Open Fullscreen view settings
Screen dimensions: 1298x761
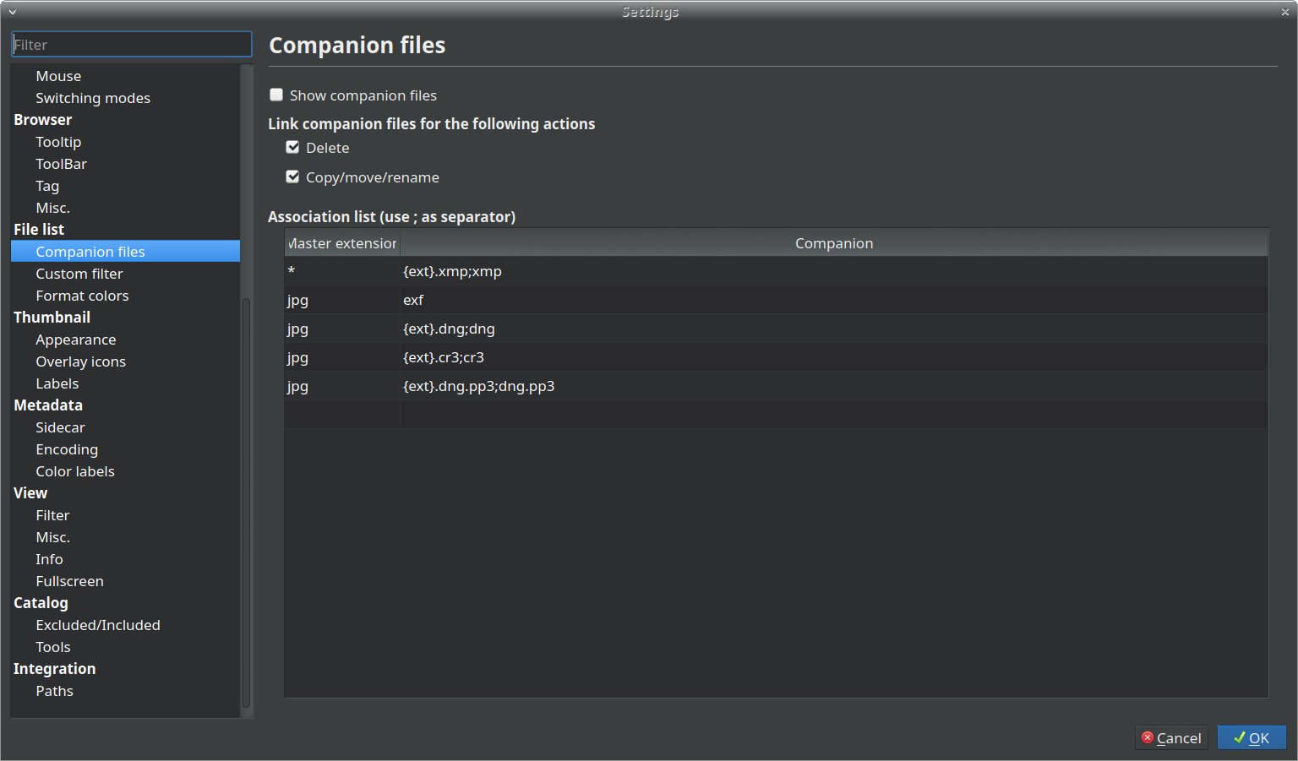(69, 581)
